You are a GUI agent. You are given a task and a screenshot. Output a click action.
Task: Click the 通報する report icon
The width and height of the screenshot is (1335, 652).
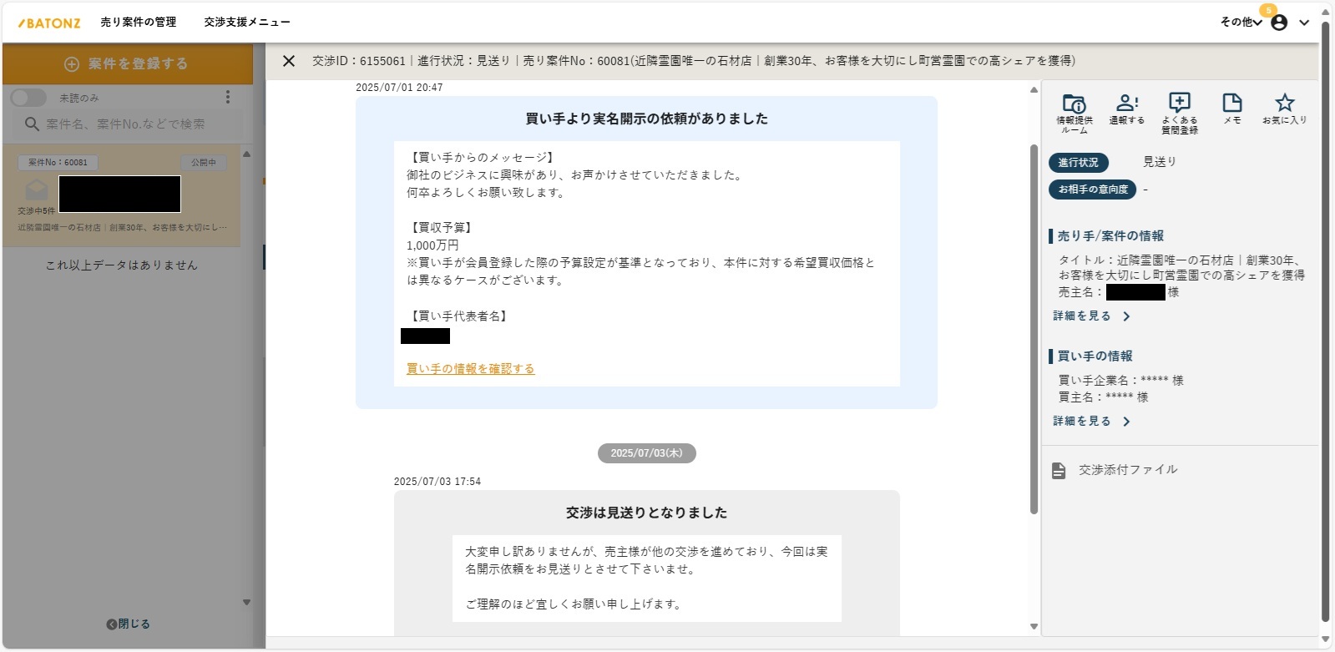tap(1126, 104)
